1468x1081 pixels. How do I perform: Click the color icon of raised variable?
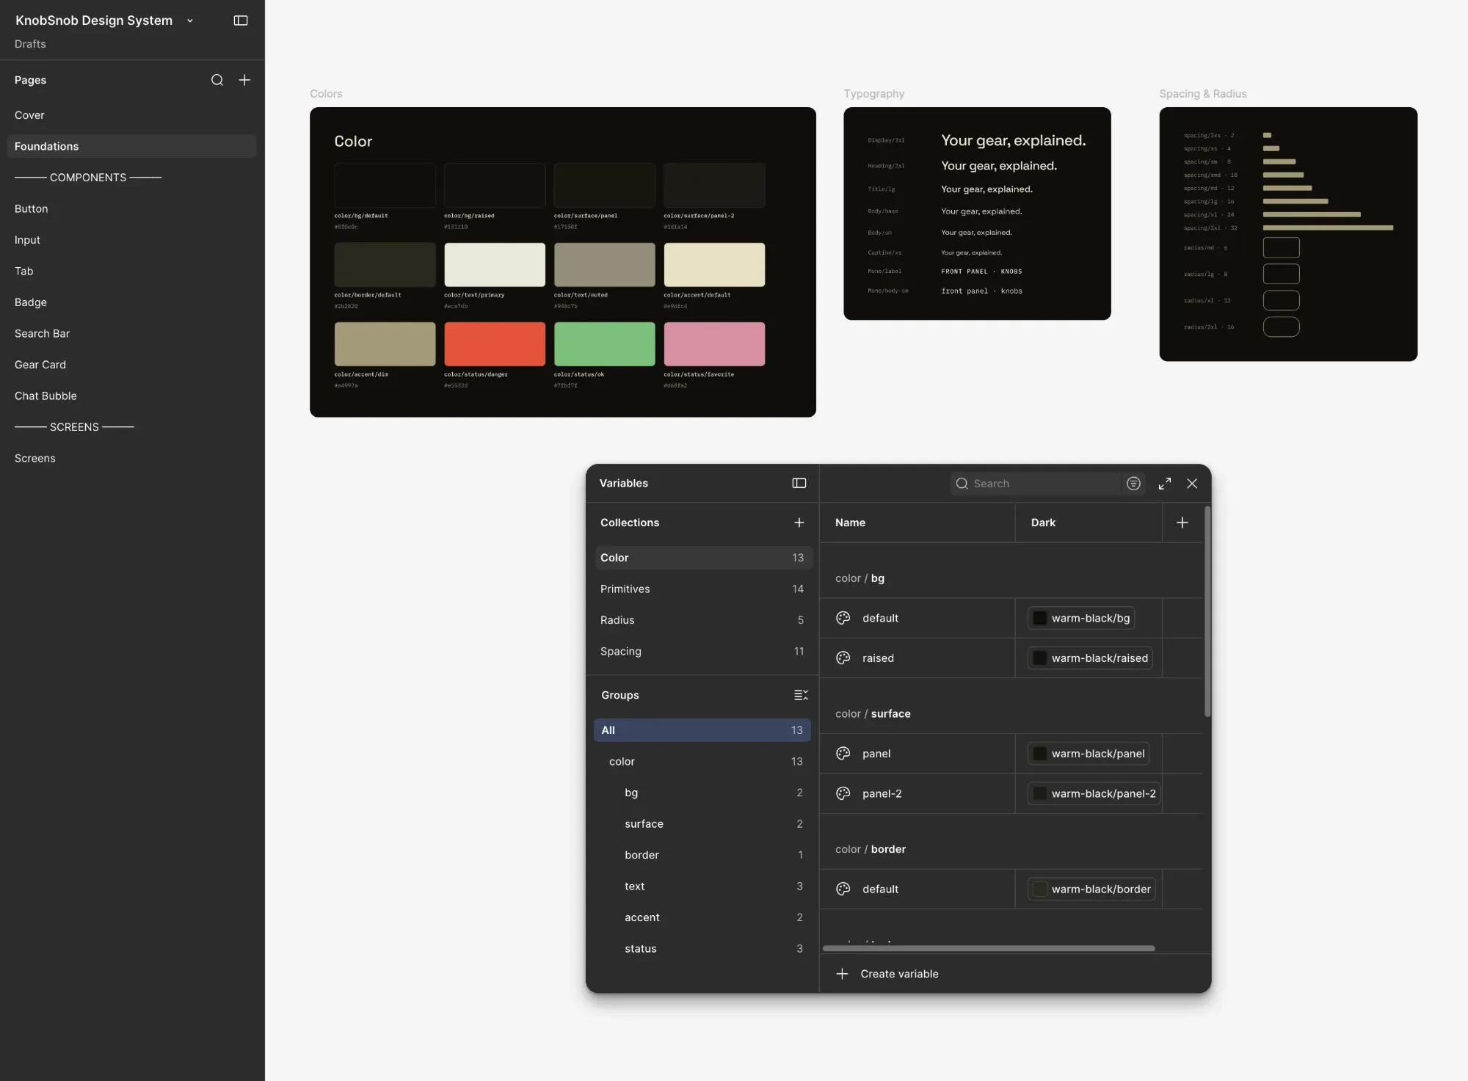[x=843, y=658]
